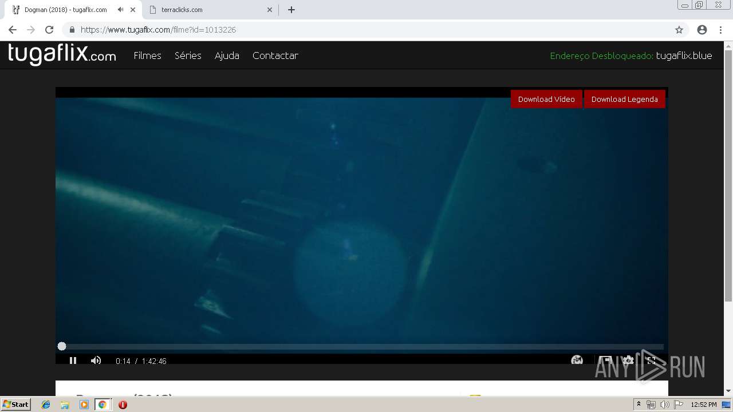Screen dimensions: 733x412
Task: Open Chrome profile account icon
Action: [x=702, y=30]
